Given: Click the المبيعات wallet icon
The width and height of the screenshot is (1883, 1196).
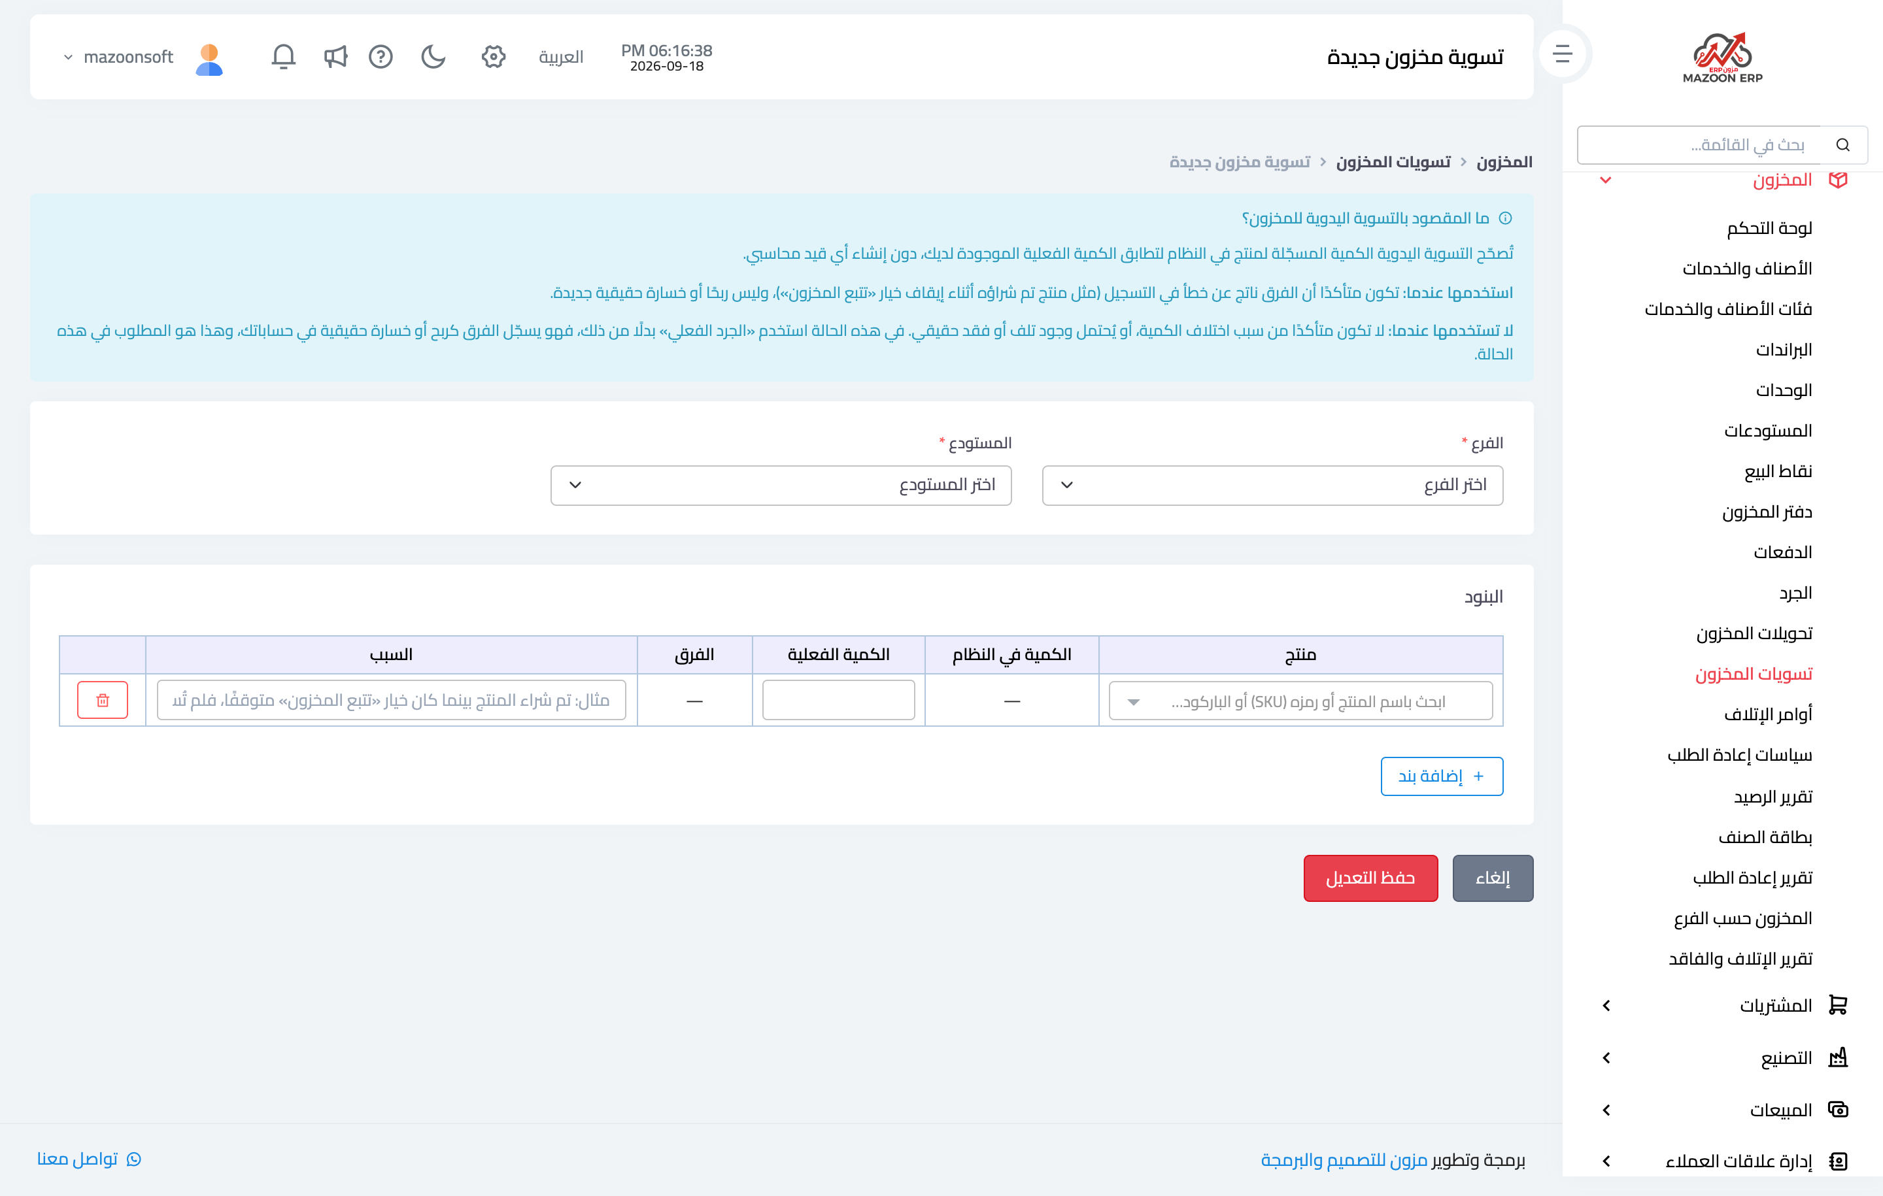Looking at the screenshot, I should [x=1839, y=1109].
